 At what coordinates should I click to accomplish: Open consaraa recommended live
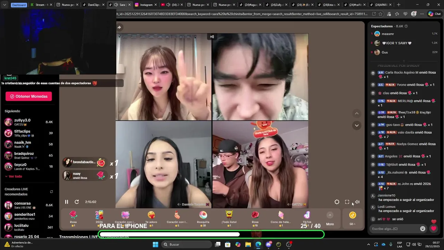click(x=29, y=205)
